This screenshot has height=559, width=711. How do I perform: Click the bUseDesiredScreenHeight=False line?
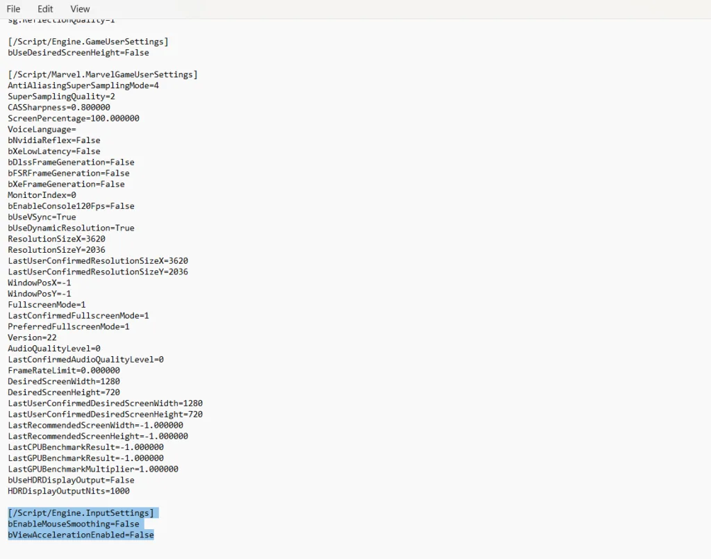pos(78,53)
